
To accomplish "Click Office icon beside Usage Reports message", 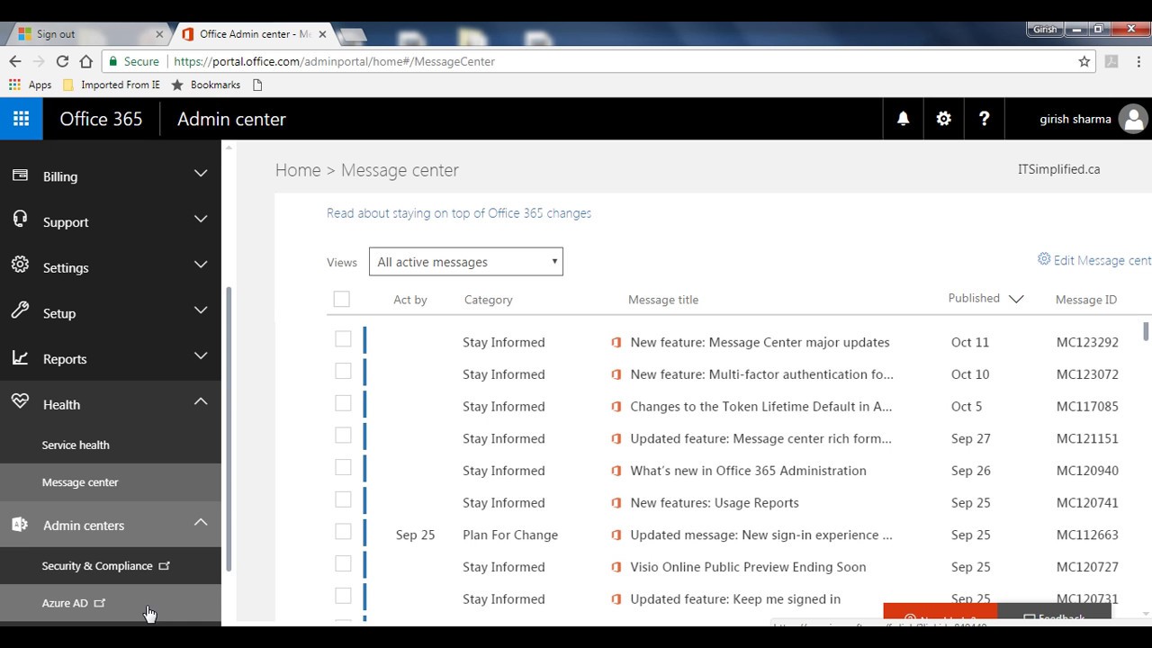I will pyautogui.click(x=616, y=502).
